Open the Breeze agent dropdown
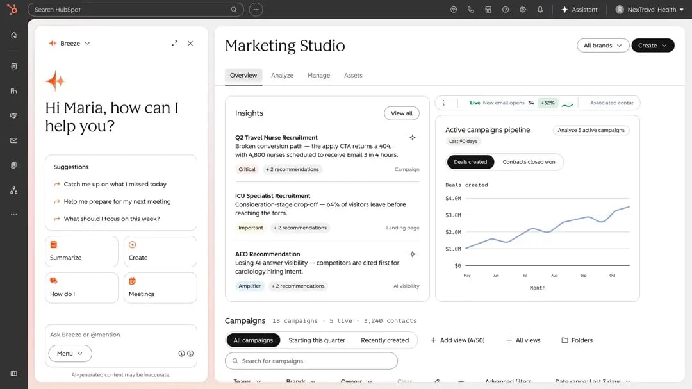Image resolution: width=692 pixels, height=389 pixels. point(69,44)
